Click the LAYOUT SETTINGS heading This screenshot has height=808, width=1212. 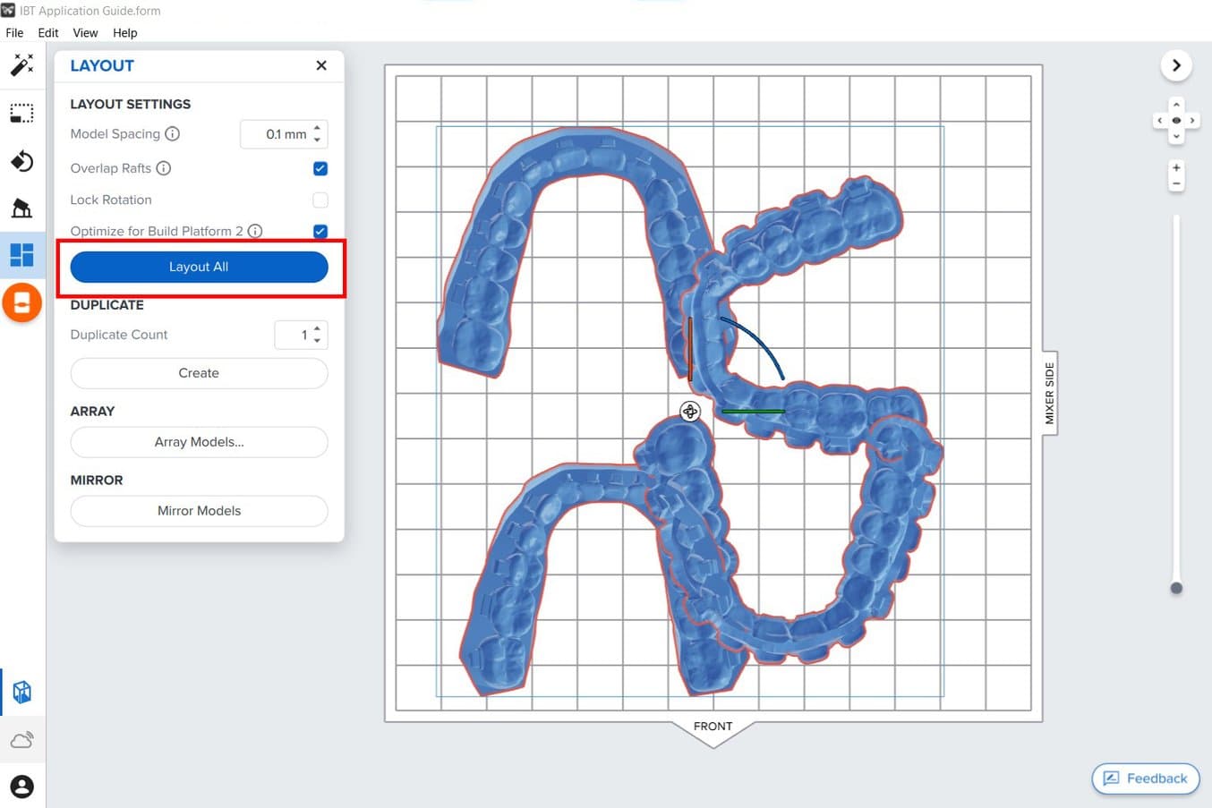(x=130, y=104)
